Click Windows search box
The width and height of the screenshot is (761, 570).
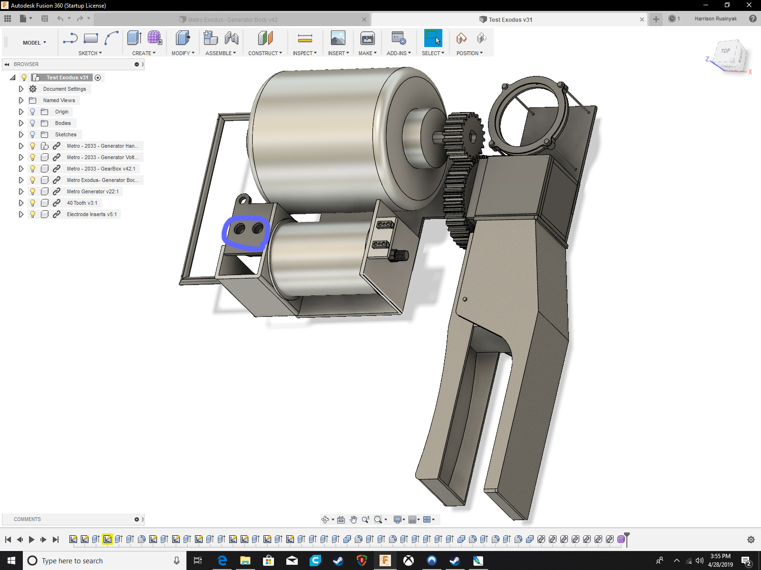(x=104, y=560)
